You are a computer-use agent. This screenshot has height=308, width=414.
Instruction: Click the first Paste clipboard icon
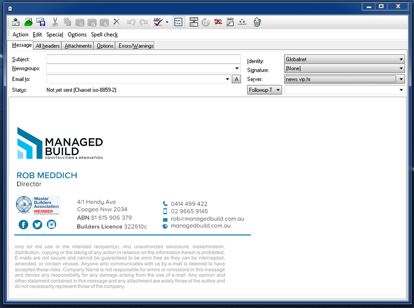(x=80, y=22)
